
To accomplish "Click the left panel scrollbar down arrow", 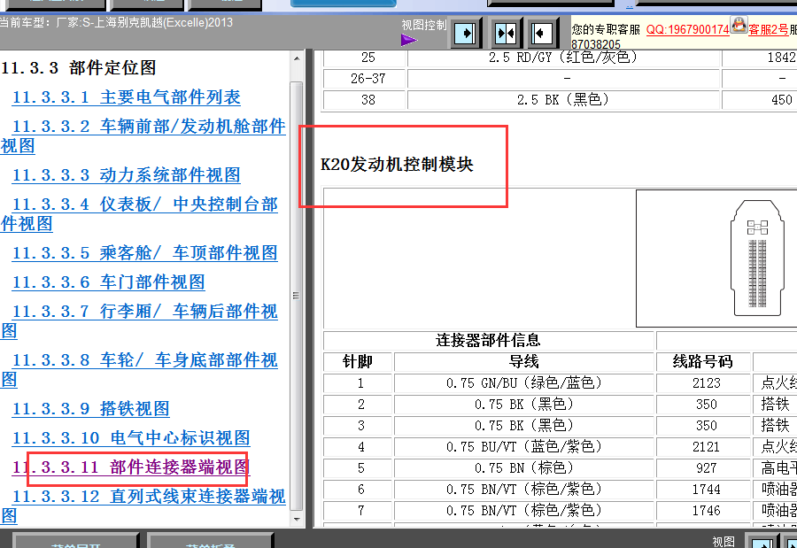I will [x=297, y=520].
